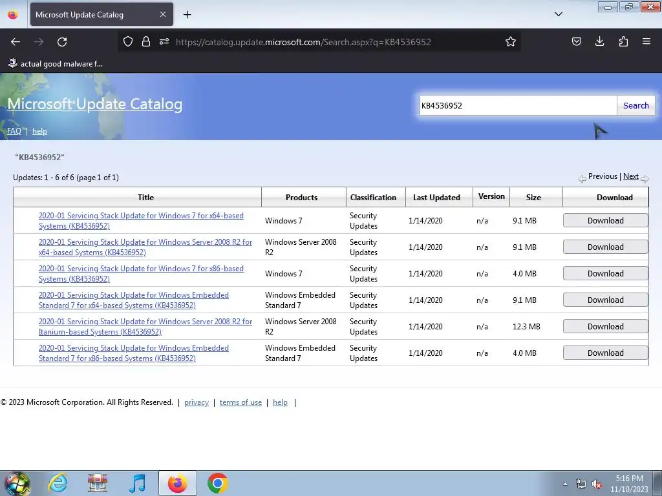This screenshot has width=662, height=496.
Task: Select the Microsoft Update Catalog tab
Action: coord(101,14)
